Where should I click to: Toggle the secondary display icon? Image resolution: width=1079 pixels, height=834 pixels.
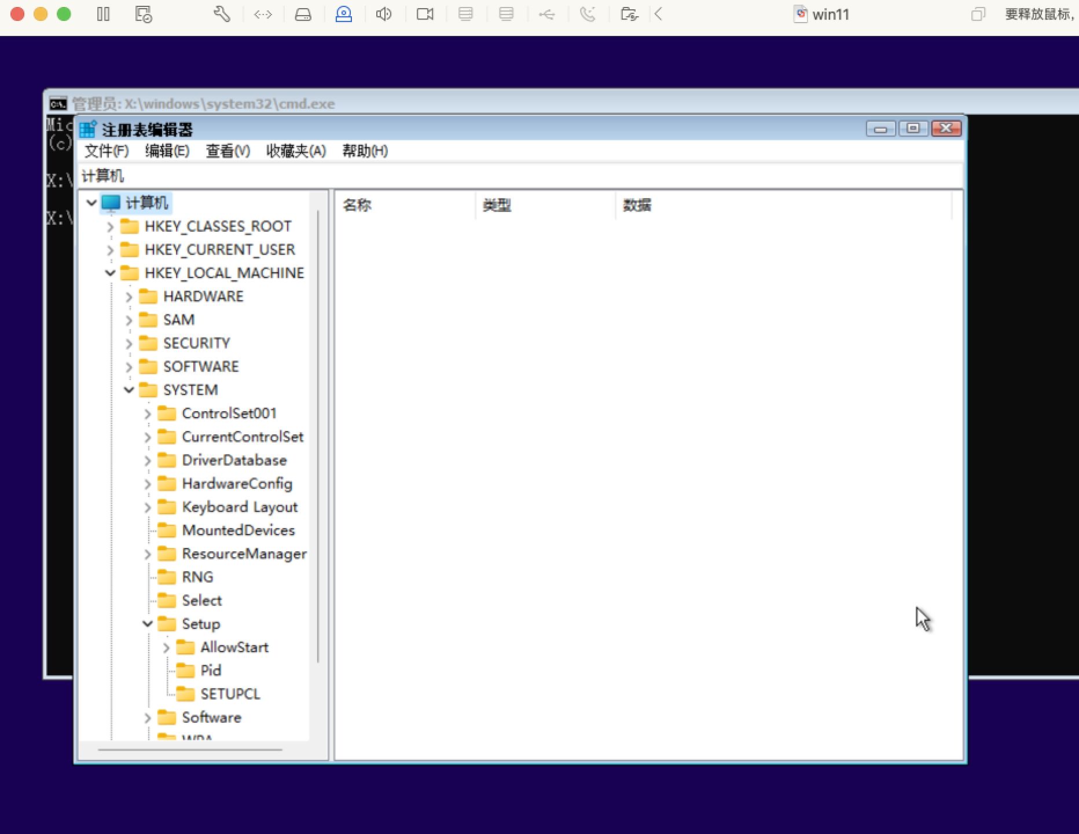[507, 14]
